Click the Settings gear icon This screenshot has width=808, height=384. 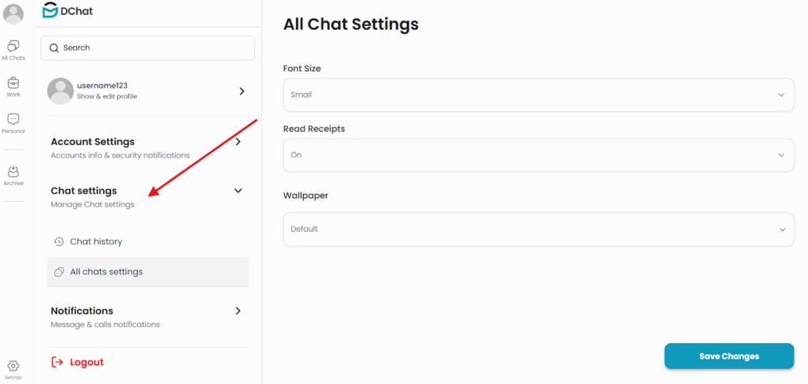(13, 366)
